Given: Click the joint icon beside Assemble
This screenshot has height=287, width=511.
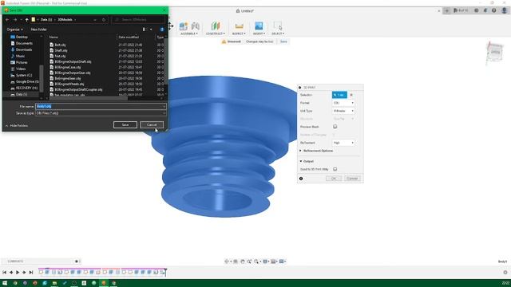Looking at the screenshot, I should point(196,26).
